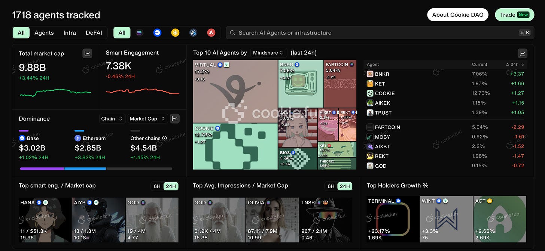Open COOKIE tile in mindshare treemap

pyautogui.click(x=235, y=146)
